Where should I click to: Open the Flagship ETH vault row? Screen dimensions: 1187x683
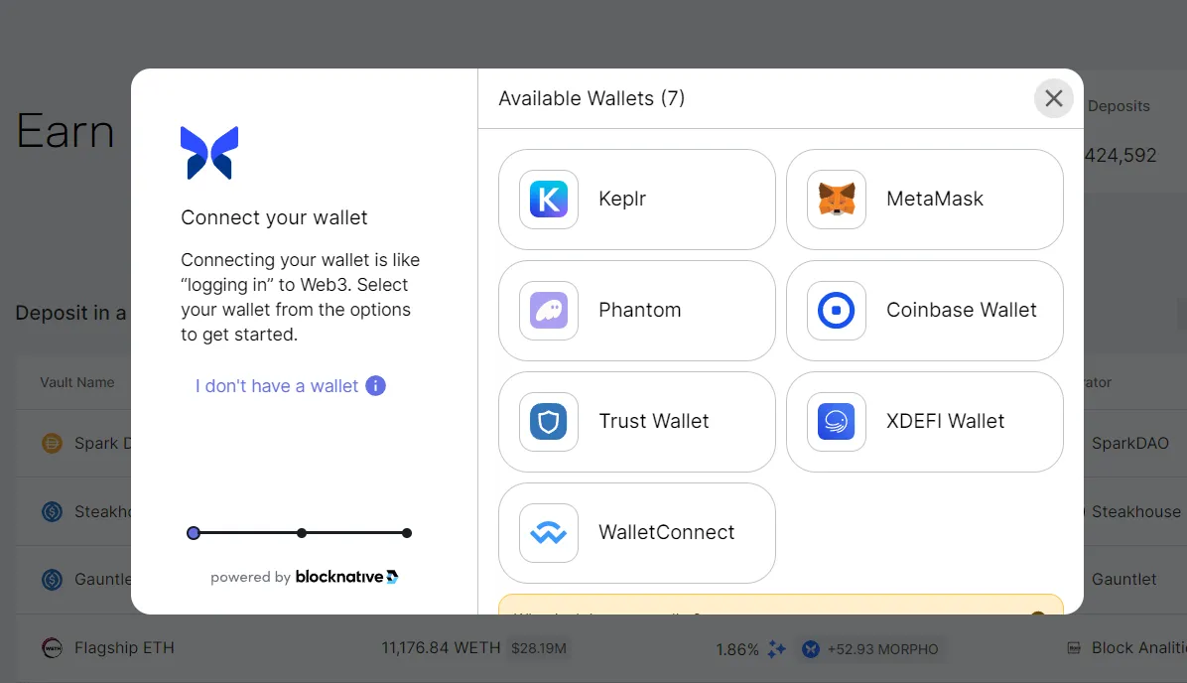tap(124, 648)
